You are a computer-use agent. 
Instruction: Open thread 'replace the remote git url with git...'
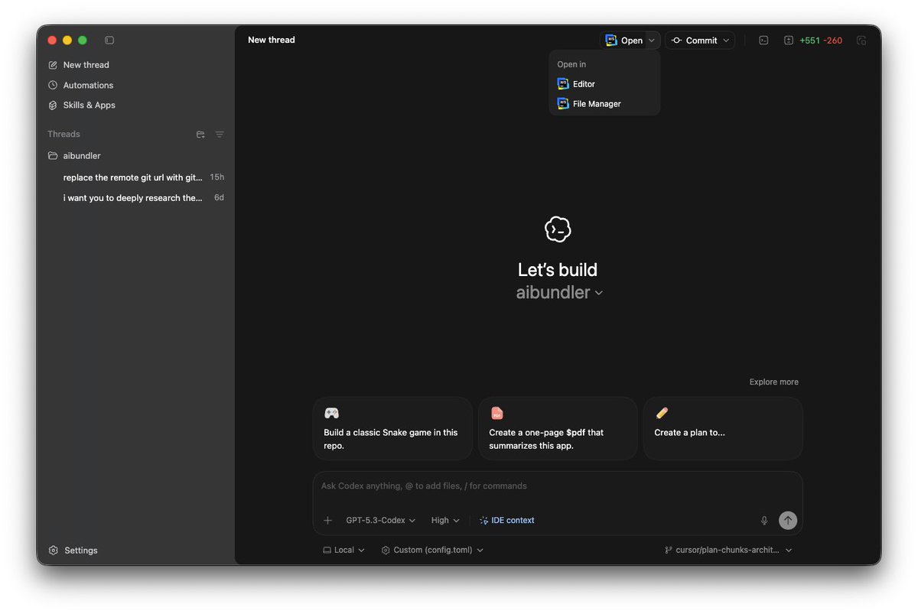[136, 177]
